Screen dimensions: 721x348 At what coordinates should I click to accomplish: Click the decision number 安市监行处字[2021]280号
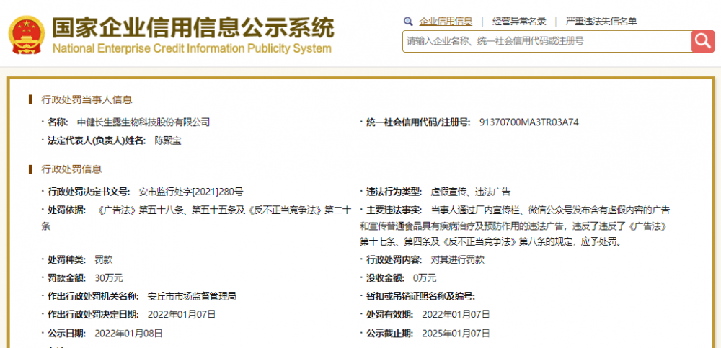[191, 192]
